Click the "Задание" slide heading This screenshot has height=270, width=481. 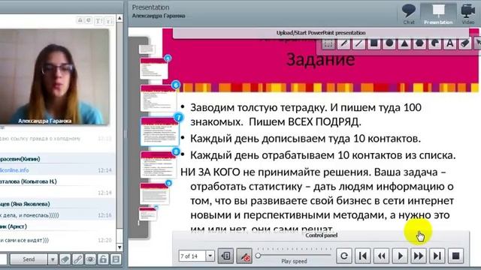coord(321,59)
